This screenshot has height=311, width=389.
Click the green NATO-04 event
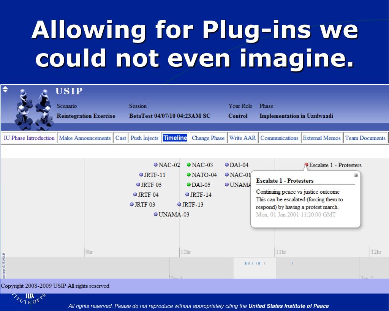pyautogui.click(x=202, y=175)
